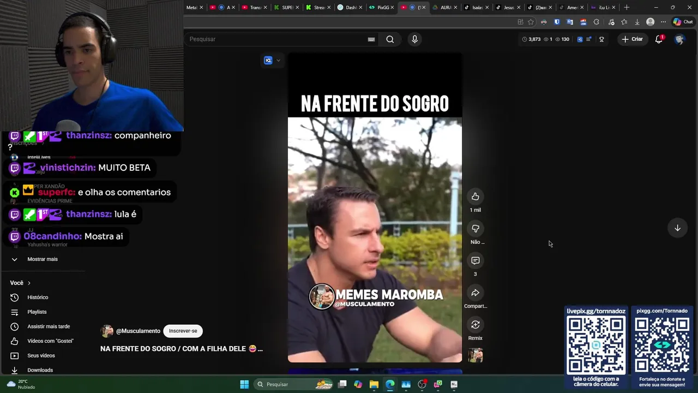Click the Criar create button
The height and width of the screenshot is (393, 698).
(632, 39)
